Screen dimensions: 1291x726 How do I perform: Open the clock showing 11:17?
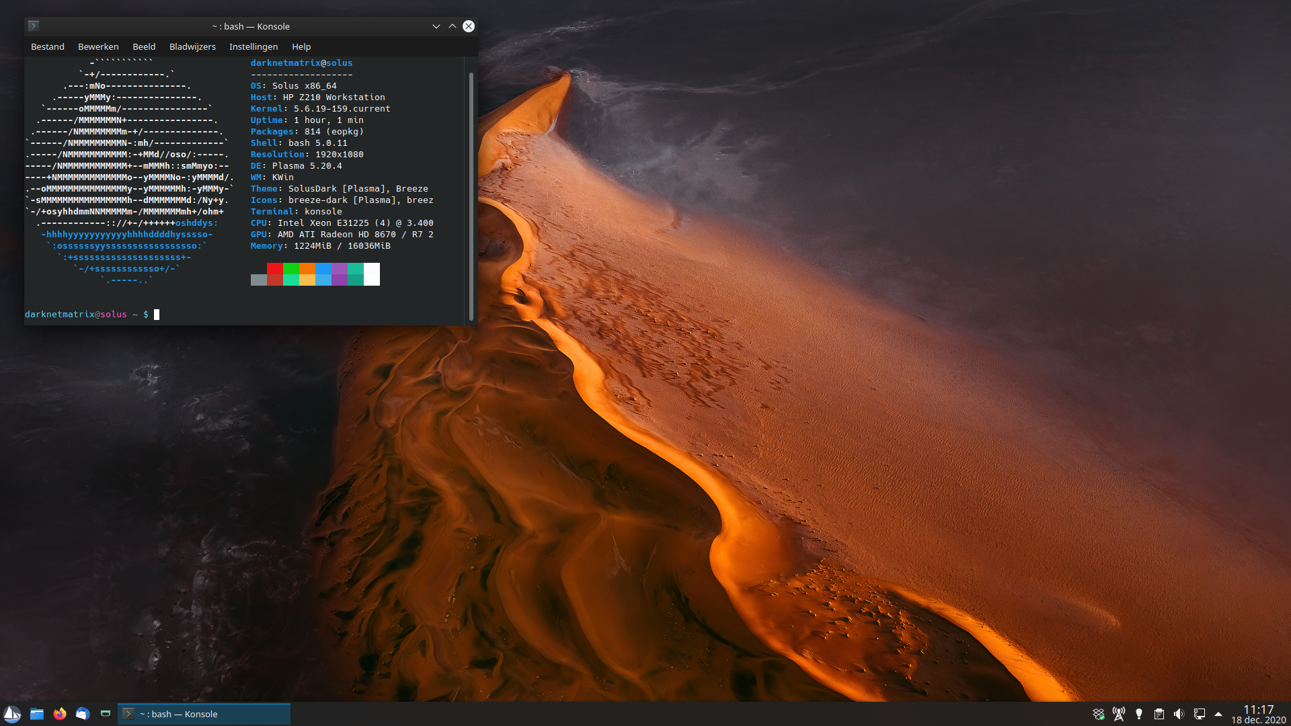coord(1258,714)
